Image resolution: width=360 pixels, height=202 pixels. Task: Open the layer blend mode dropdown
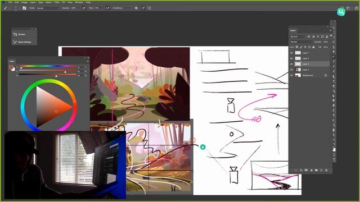301,42
